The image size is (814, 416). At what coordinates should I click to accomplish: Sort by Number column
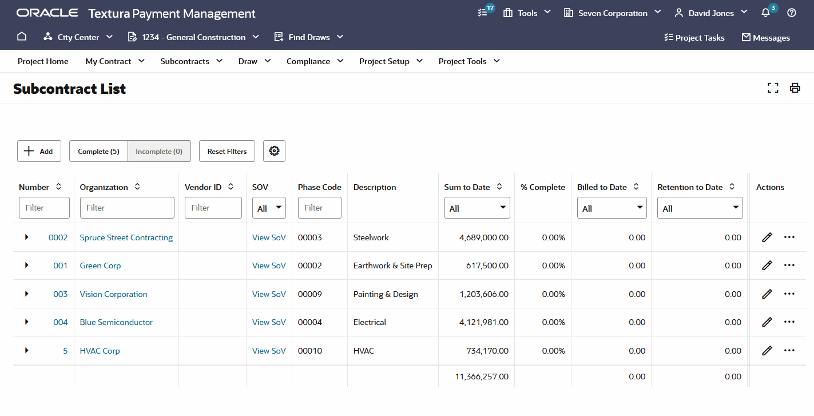(58, 187)
